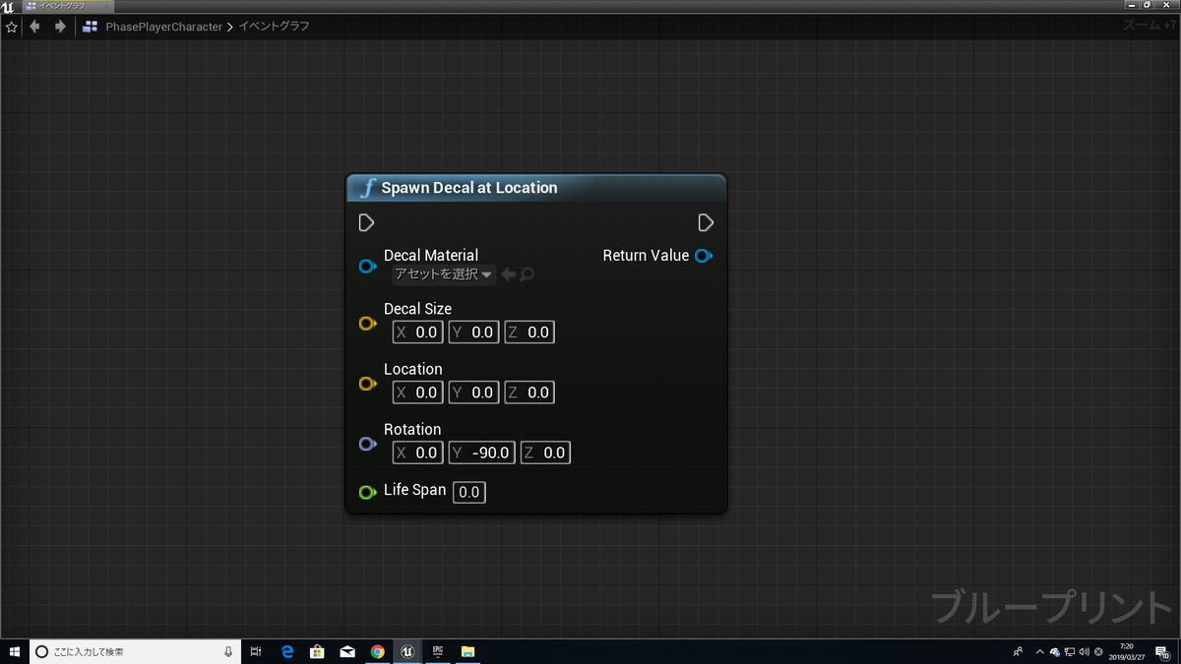Click the Life Span label
This screenshot has width=1181, height=664.
[414, 490]
